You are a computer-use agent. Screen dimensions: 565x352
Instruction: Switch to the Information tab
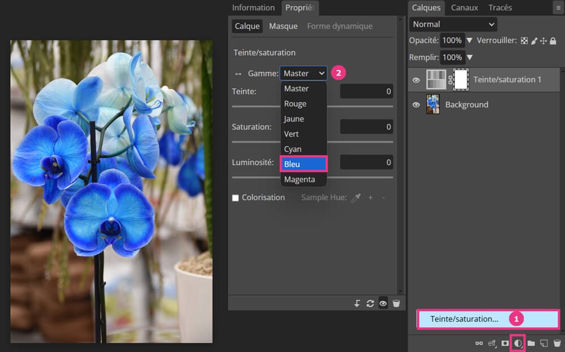(253, 7)
